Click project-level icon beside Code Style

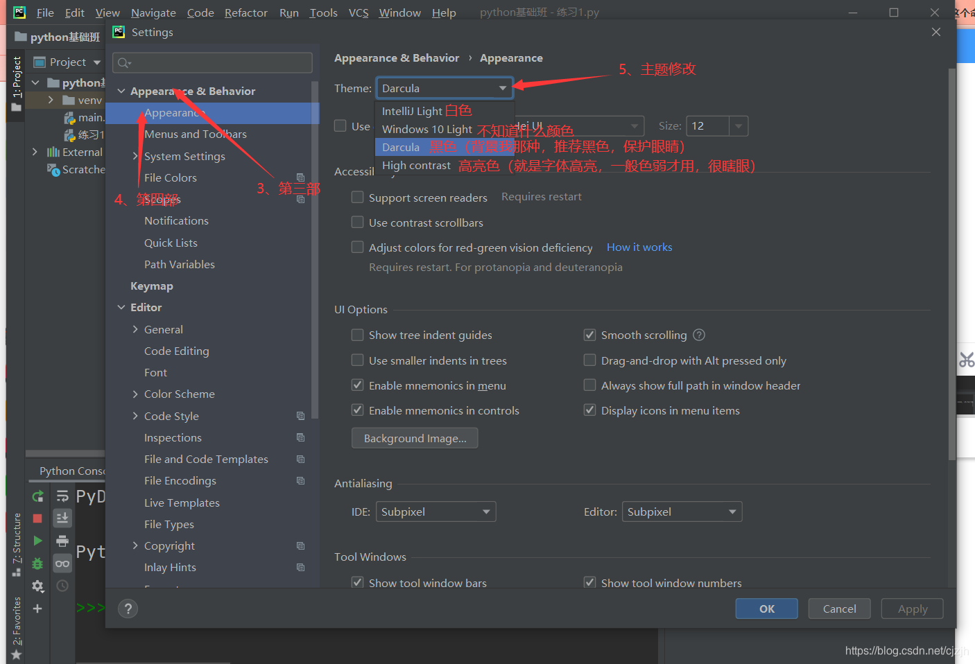point(300,416)
